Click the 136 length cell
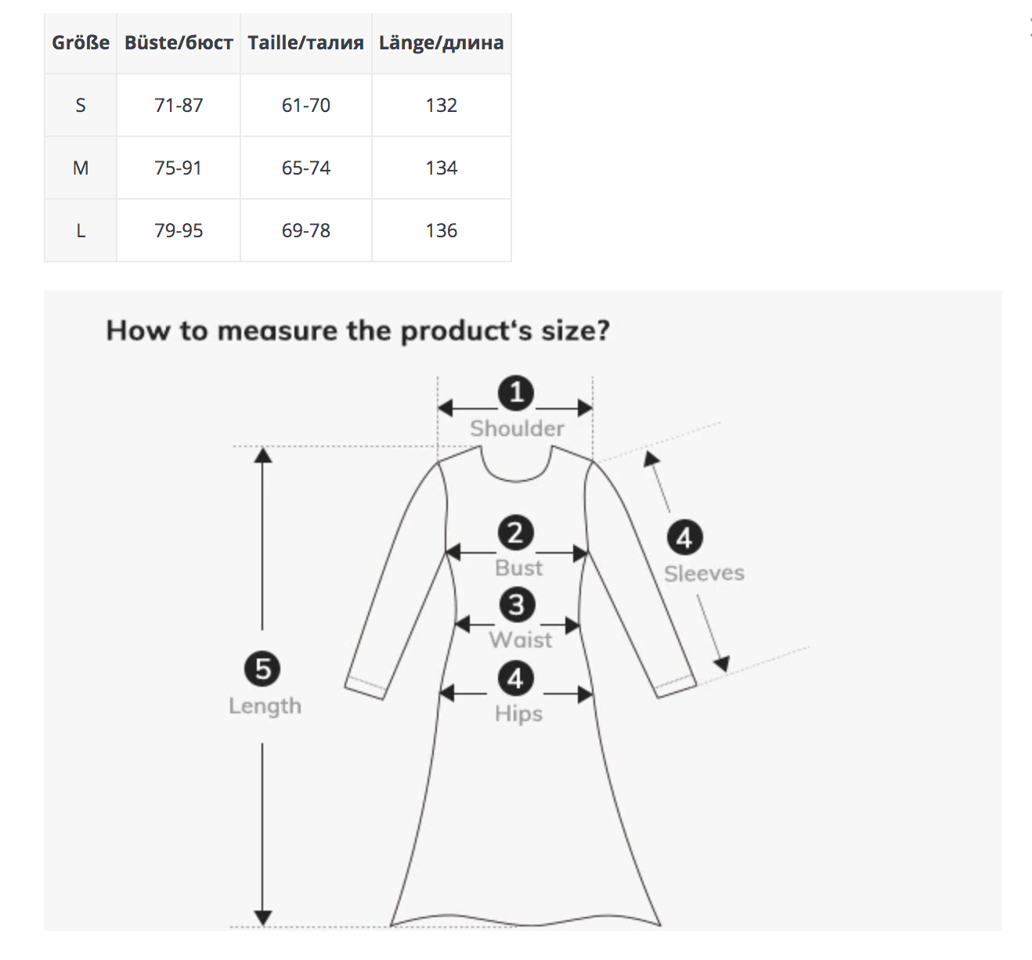 (442, 231)
